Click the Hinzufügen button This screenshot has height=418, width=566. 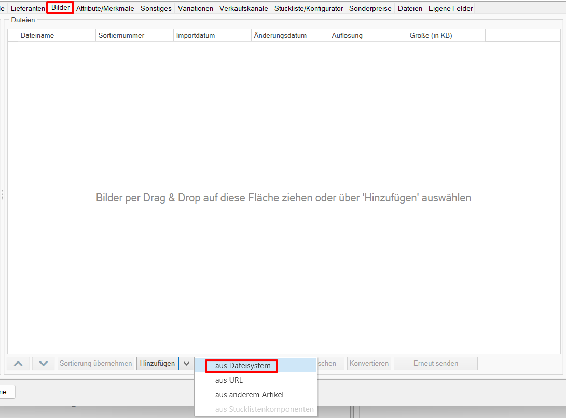tap(157, 364)
